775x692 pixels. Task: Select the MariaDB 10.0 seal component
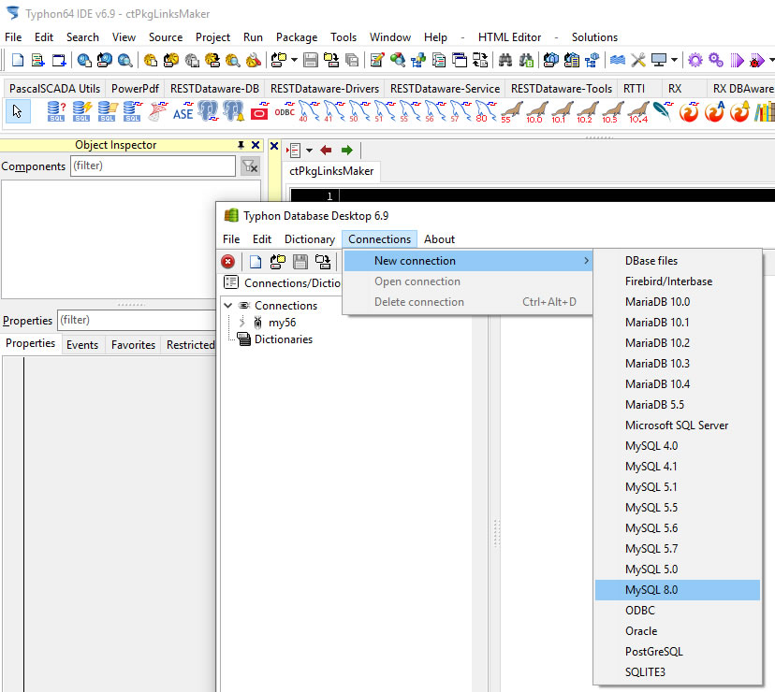pos(536,111)
